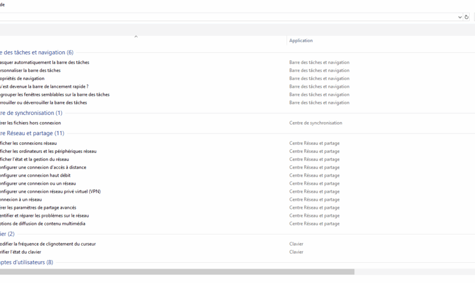
Task: Open 'connexion réseau privé virtuel (VPN)' task
Action: click(51, 191)
